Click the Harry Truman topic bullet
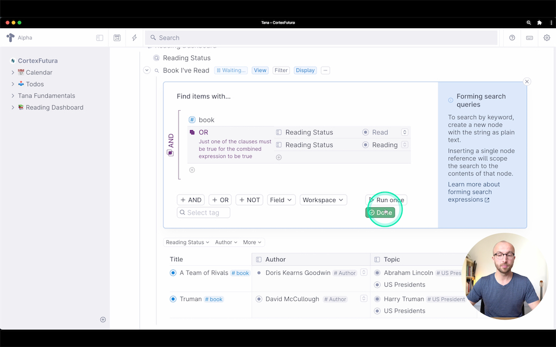Image resolution: width=556 pixels, height=347 pixels. coord(377,299)
